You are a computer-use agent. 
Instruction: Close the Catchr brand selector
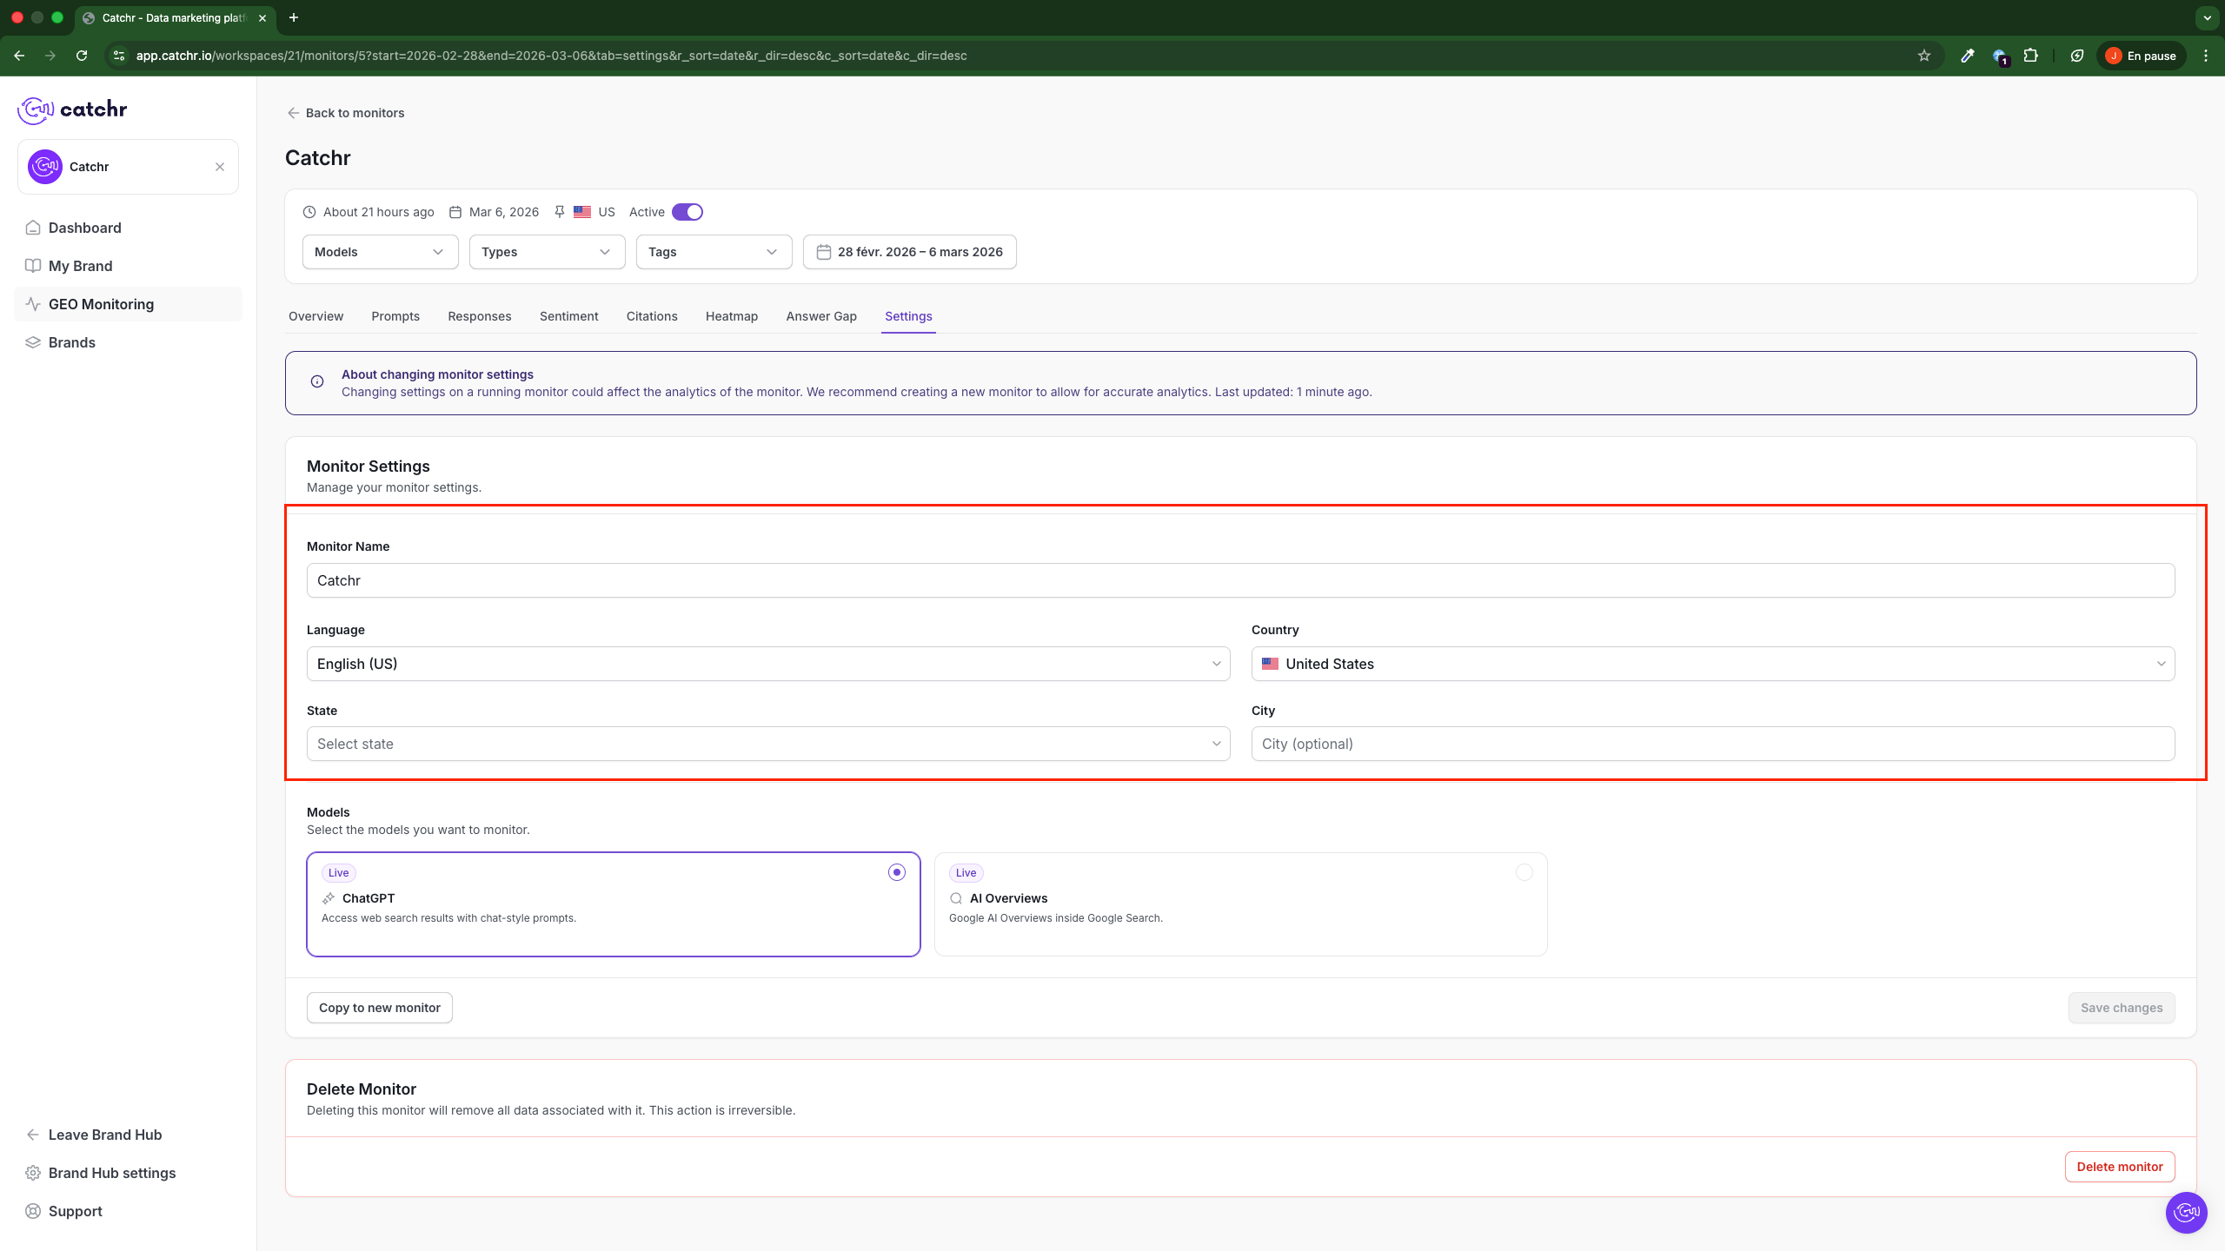pyautogui.click(x=220, y=167)
